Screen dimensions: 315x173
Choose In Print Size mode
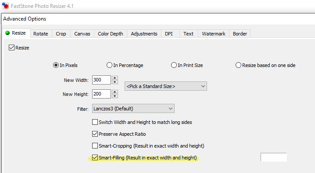(174, 65)
